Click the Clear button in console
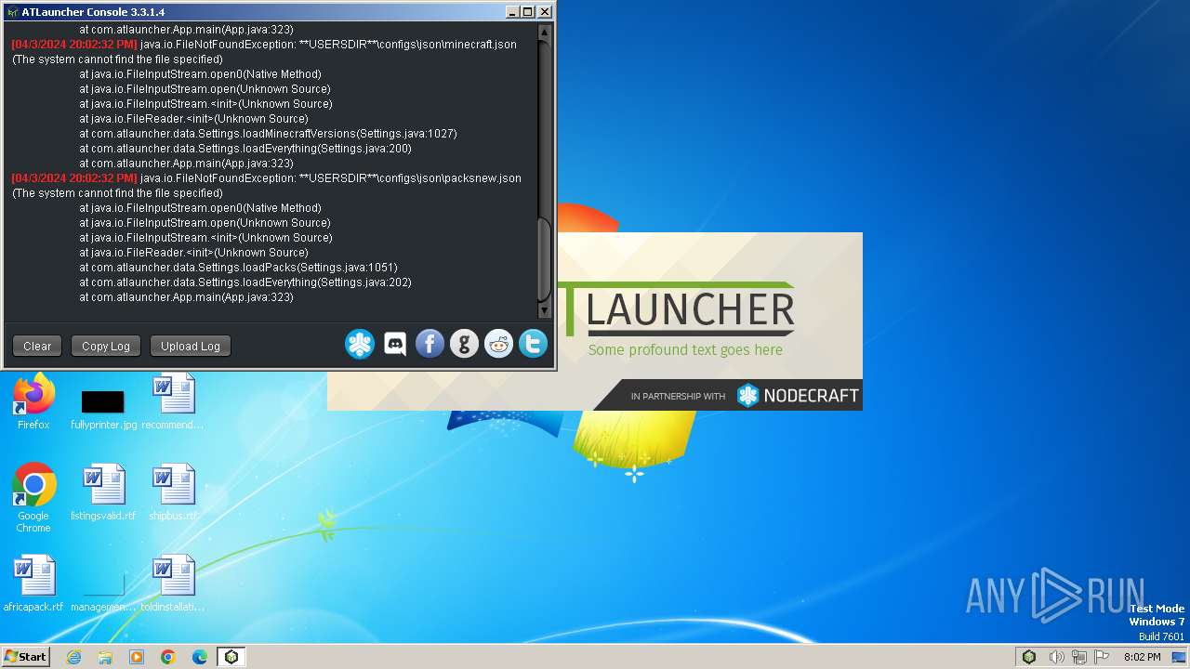This screenshot has width=1190, height=669. pos(37,346)
